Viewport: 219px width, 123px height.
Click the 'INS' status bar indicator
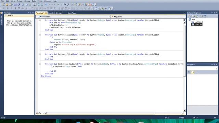(x=215, y=118)
